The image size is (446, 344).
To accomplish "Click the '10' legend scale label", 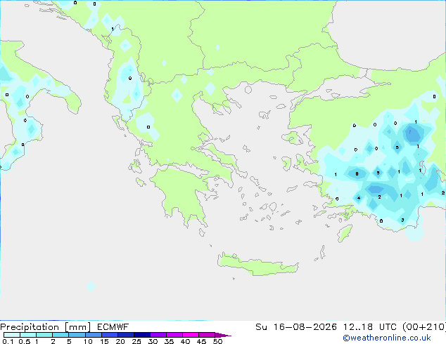I will click(x=88, y=341).
